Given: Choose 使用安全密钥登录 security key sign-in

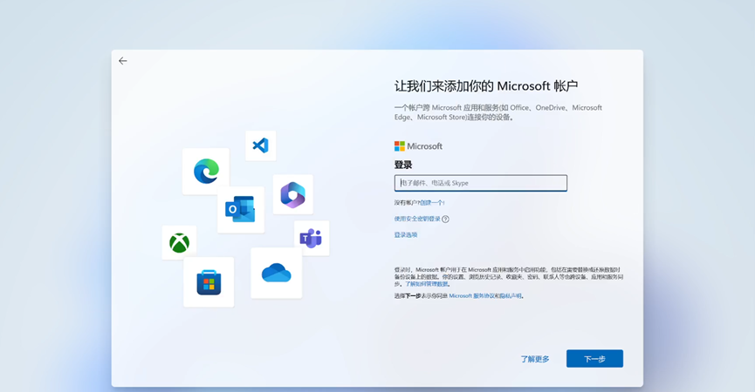Looking at the screenshot, I should click(x=416, y=219).
